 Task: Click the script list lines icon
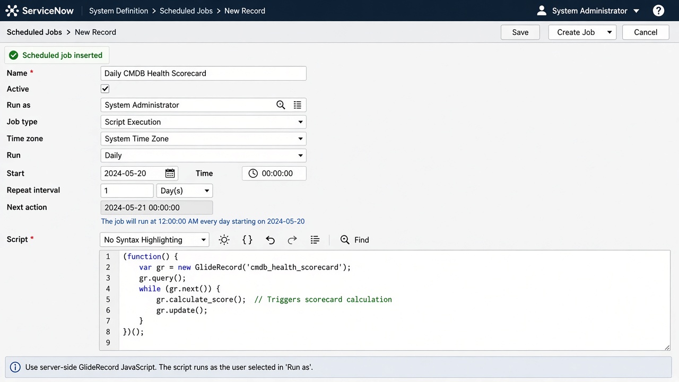(x=315, y=240)
